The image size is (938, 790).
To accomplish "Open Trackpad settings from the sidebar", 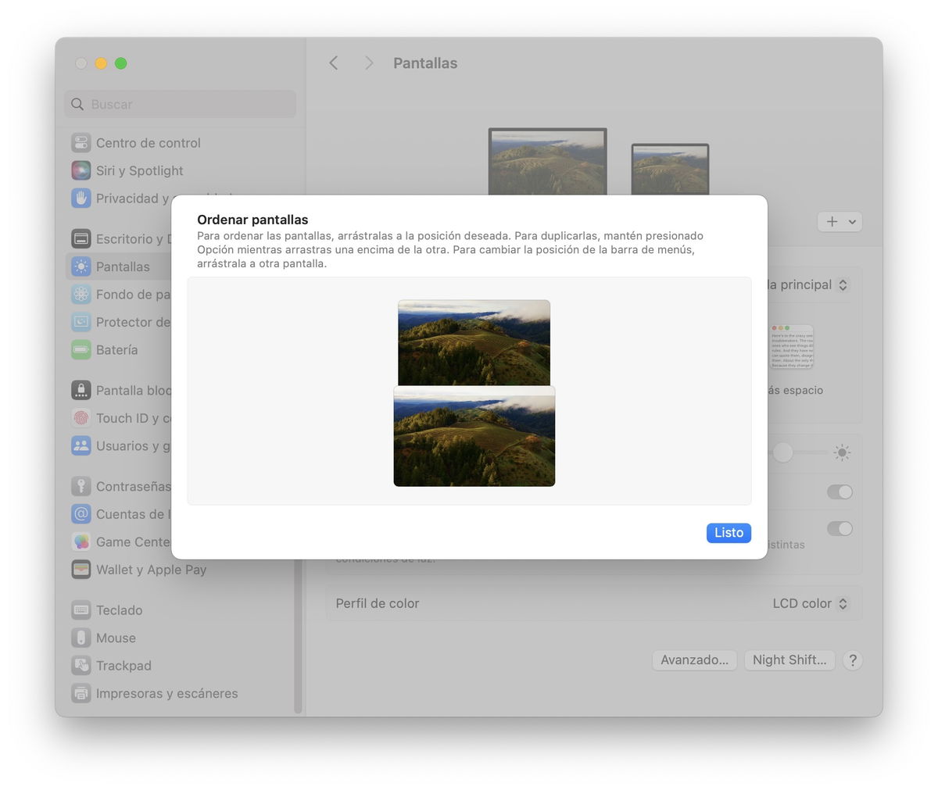I will click(x=123, y=665).
